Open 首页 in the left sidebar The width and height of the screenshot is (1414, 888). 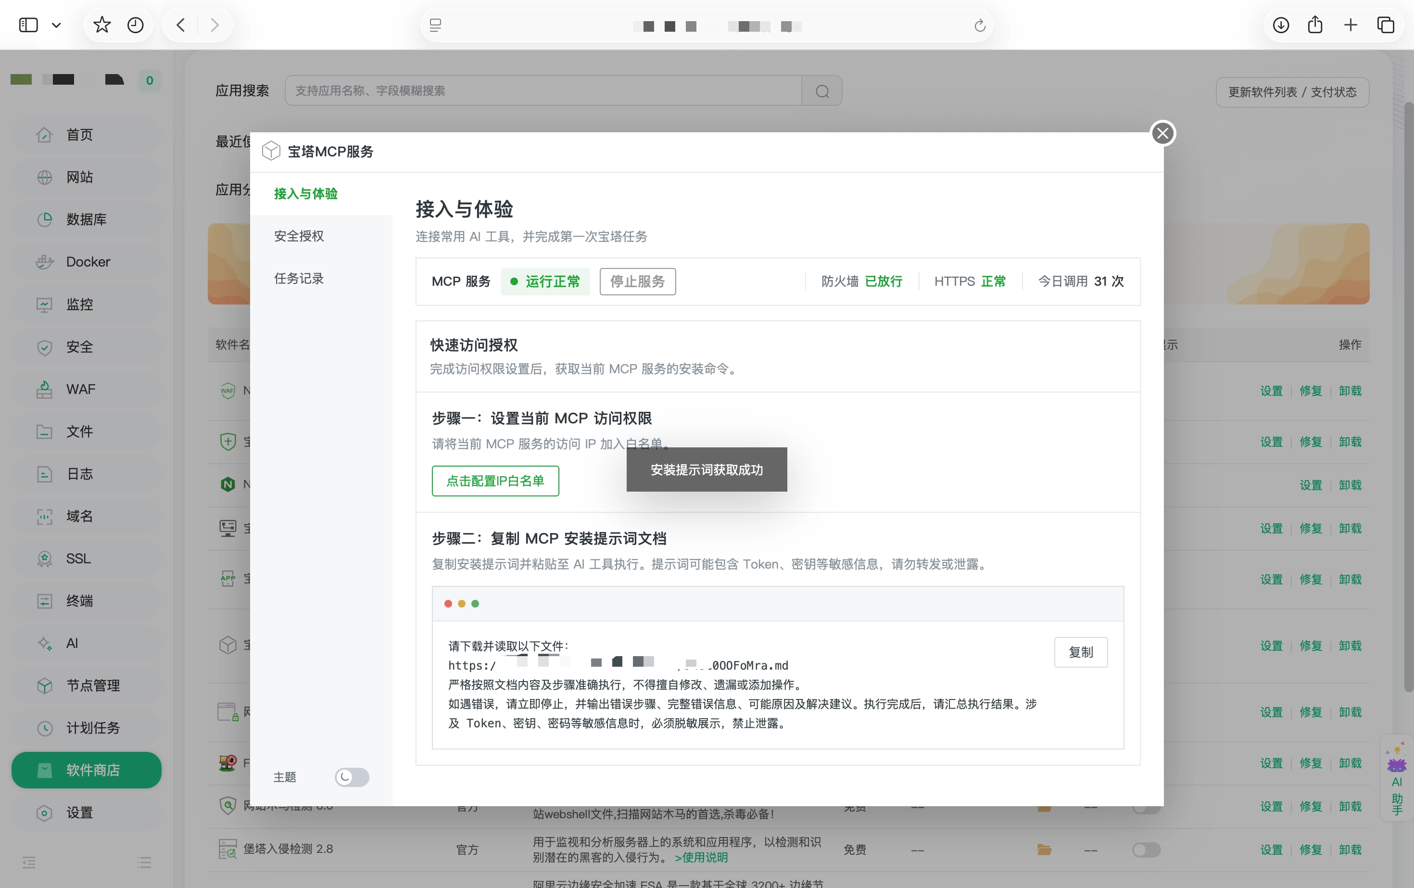click(86, 135)
